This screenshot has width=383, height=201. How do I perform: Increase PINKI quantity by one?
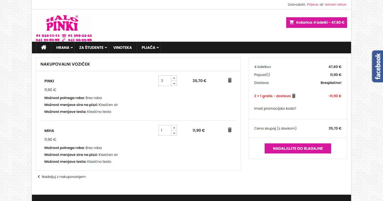coord(174,78)
